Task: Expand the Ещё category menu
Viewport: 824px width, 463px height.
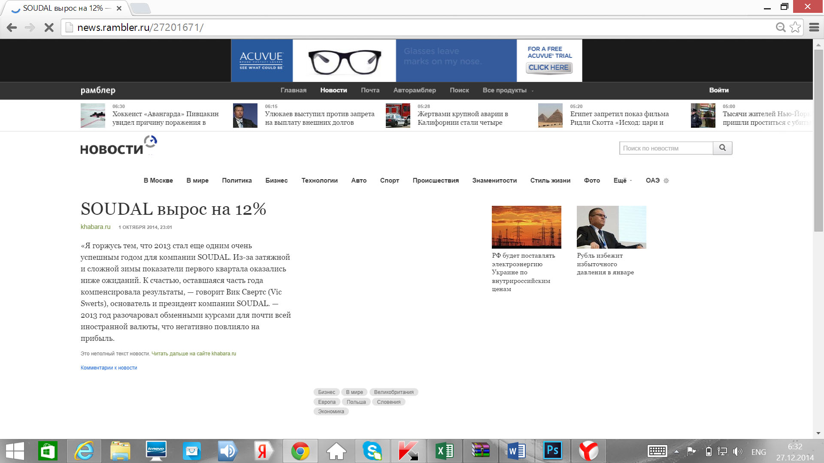Action: (x=622, y=180)
